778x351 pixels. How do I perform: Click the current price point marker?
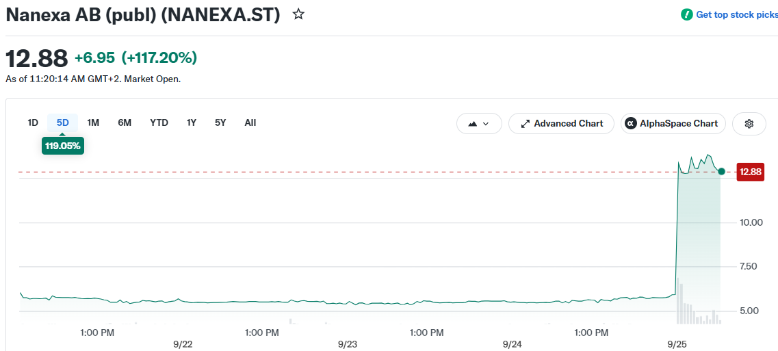coord(721,171)
